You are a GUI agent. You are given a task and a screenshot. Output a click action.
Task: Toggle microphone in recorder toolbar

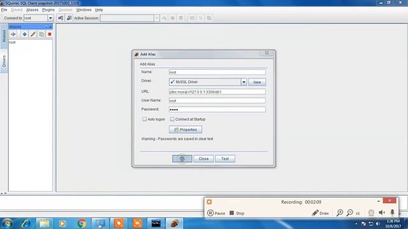pyautogui.click(x=393, y=212)
